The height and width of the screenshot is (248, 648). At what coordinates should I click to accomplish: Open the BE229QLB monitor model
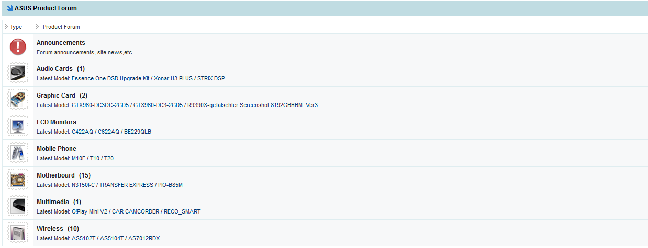[138, 132]
